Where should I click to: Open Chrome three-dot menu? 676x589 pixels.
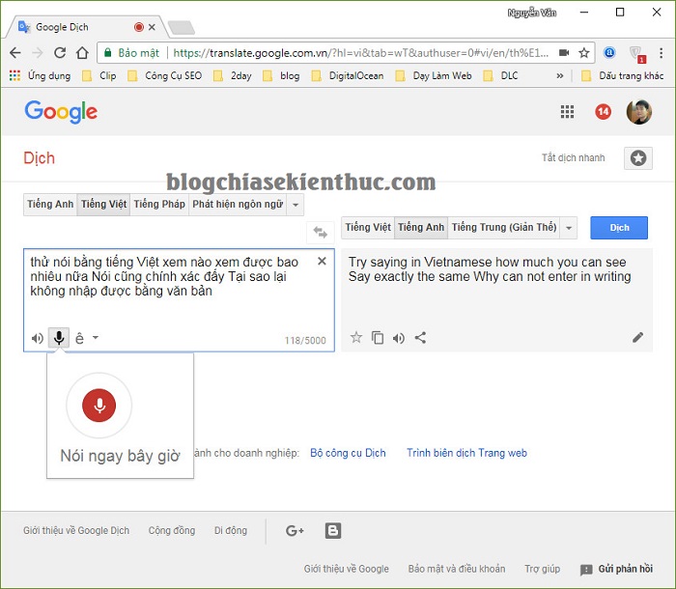[661, 52]
